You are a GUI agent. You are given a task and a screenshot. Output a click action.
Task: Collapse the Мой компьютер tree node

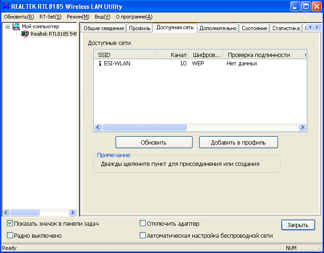coord(7,26)
